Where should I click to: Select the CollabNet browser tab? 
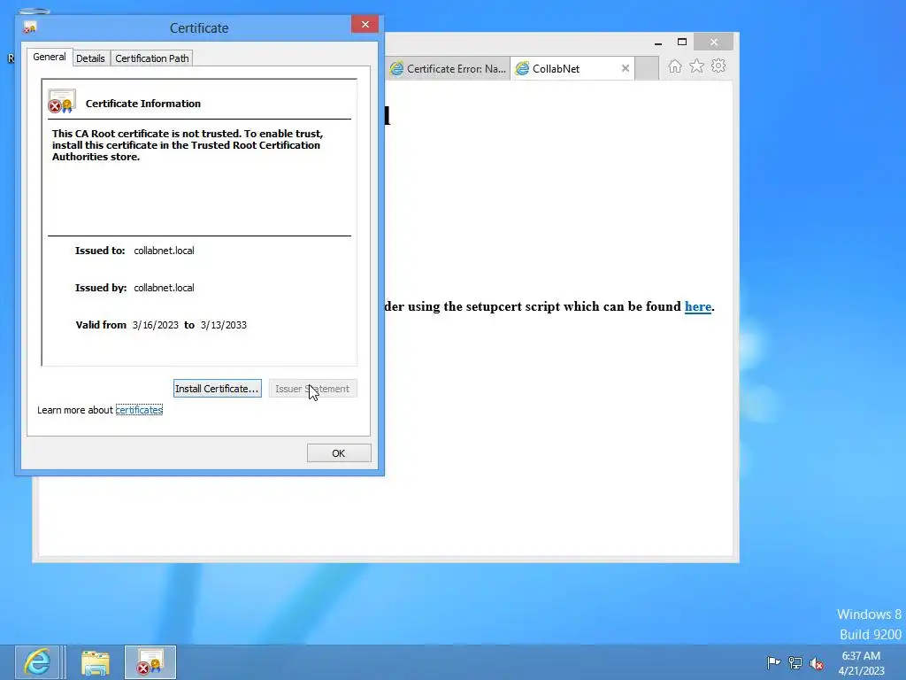pyautogui.click(x=572, y=69)
